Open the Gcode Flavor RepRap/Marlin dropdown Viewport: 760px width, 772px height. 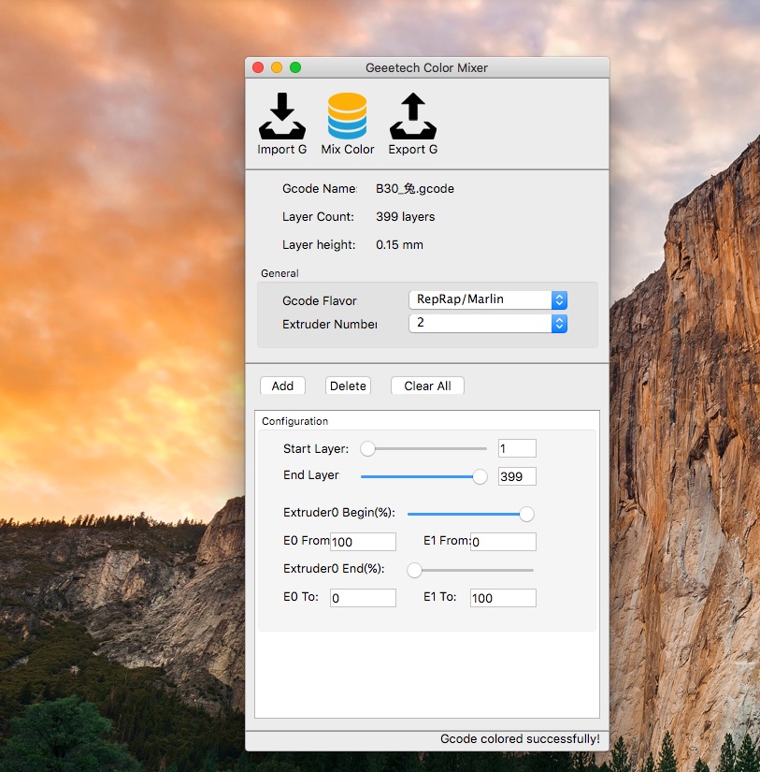click(487, 299)
